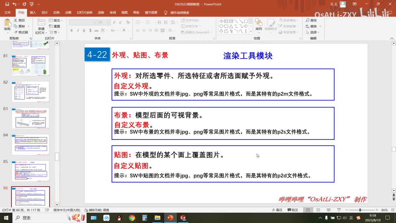Open the 辅助功能: 调查 accessibility checker
Screen dimensions: 396x223
[x=96, y=210]
